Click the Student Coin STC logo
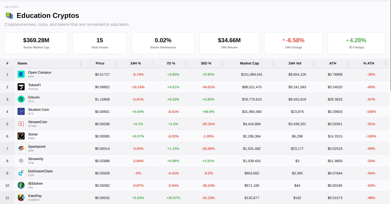 tap(21, 111)
